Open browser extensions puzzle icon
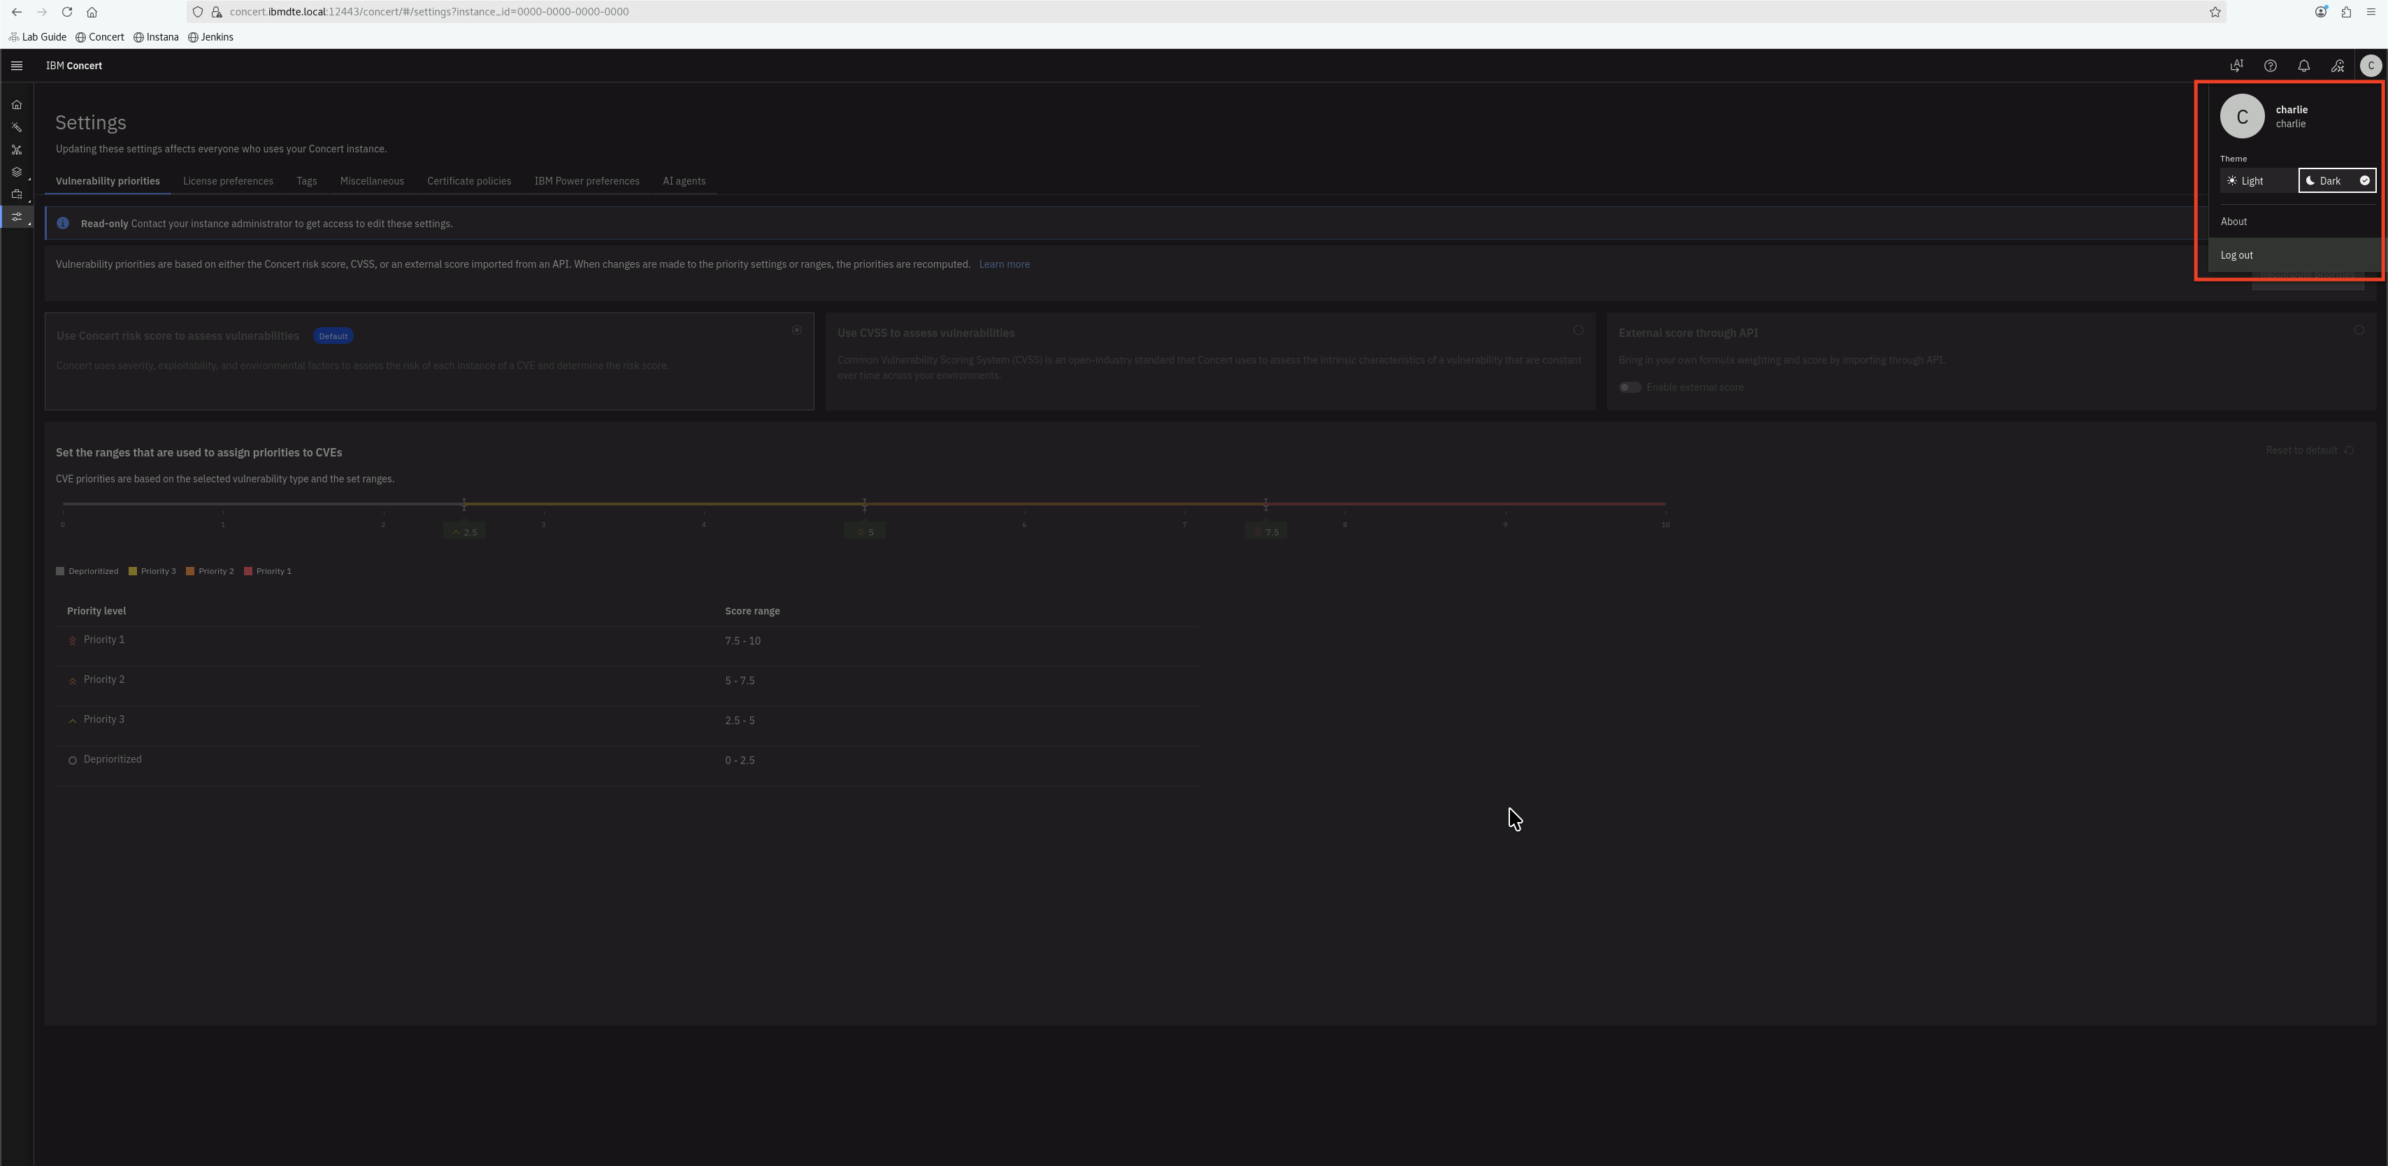2388x1166 pixels. [x=2346, y=12]
